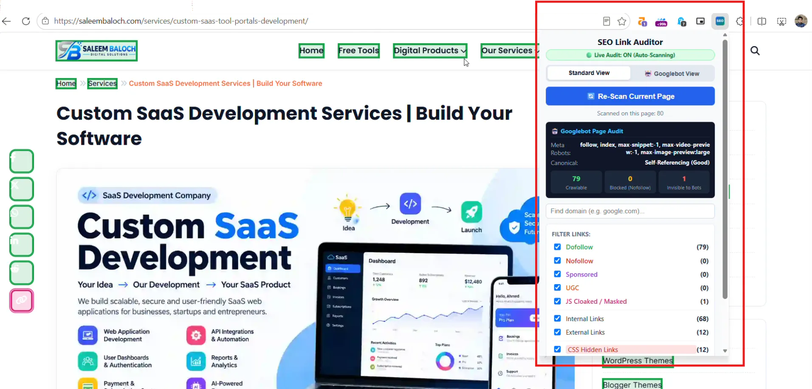Uncheck the Nofollow filter
Image resolution: width=812 pixels, height=389 pixels.
pos(557,260)
